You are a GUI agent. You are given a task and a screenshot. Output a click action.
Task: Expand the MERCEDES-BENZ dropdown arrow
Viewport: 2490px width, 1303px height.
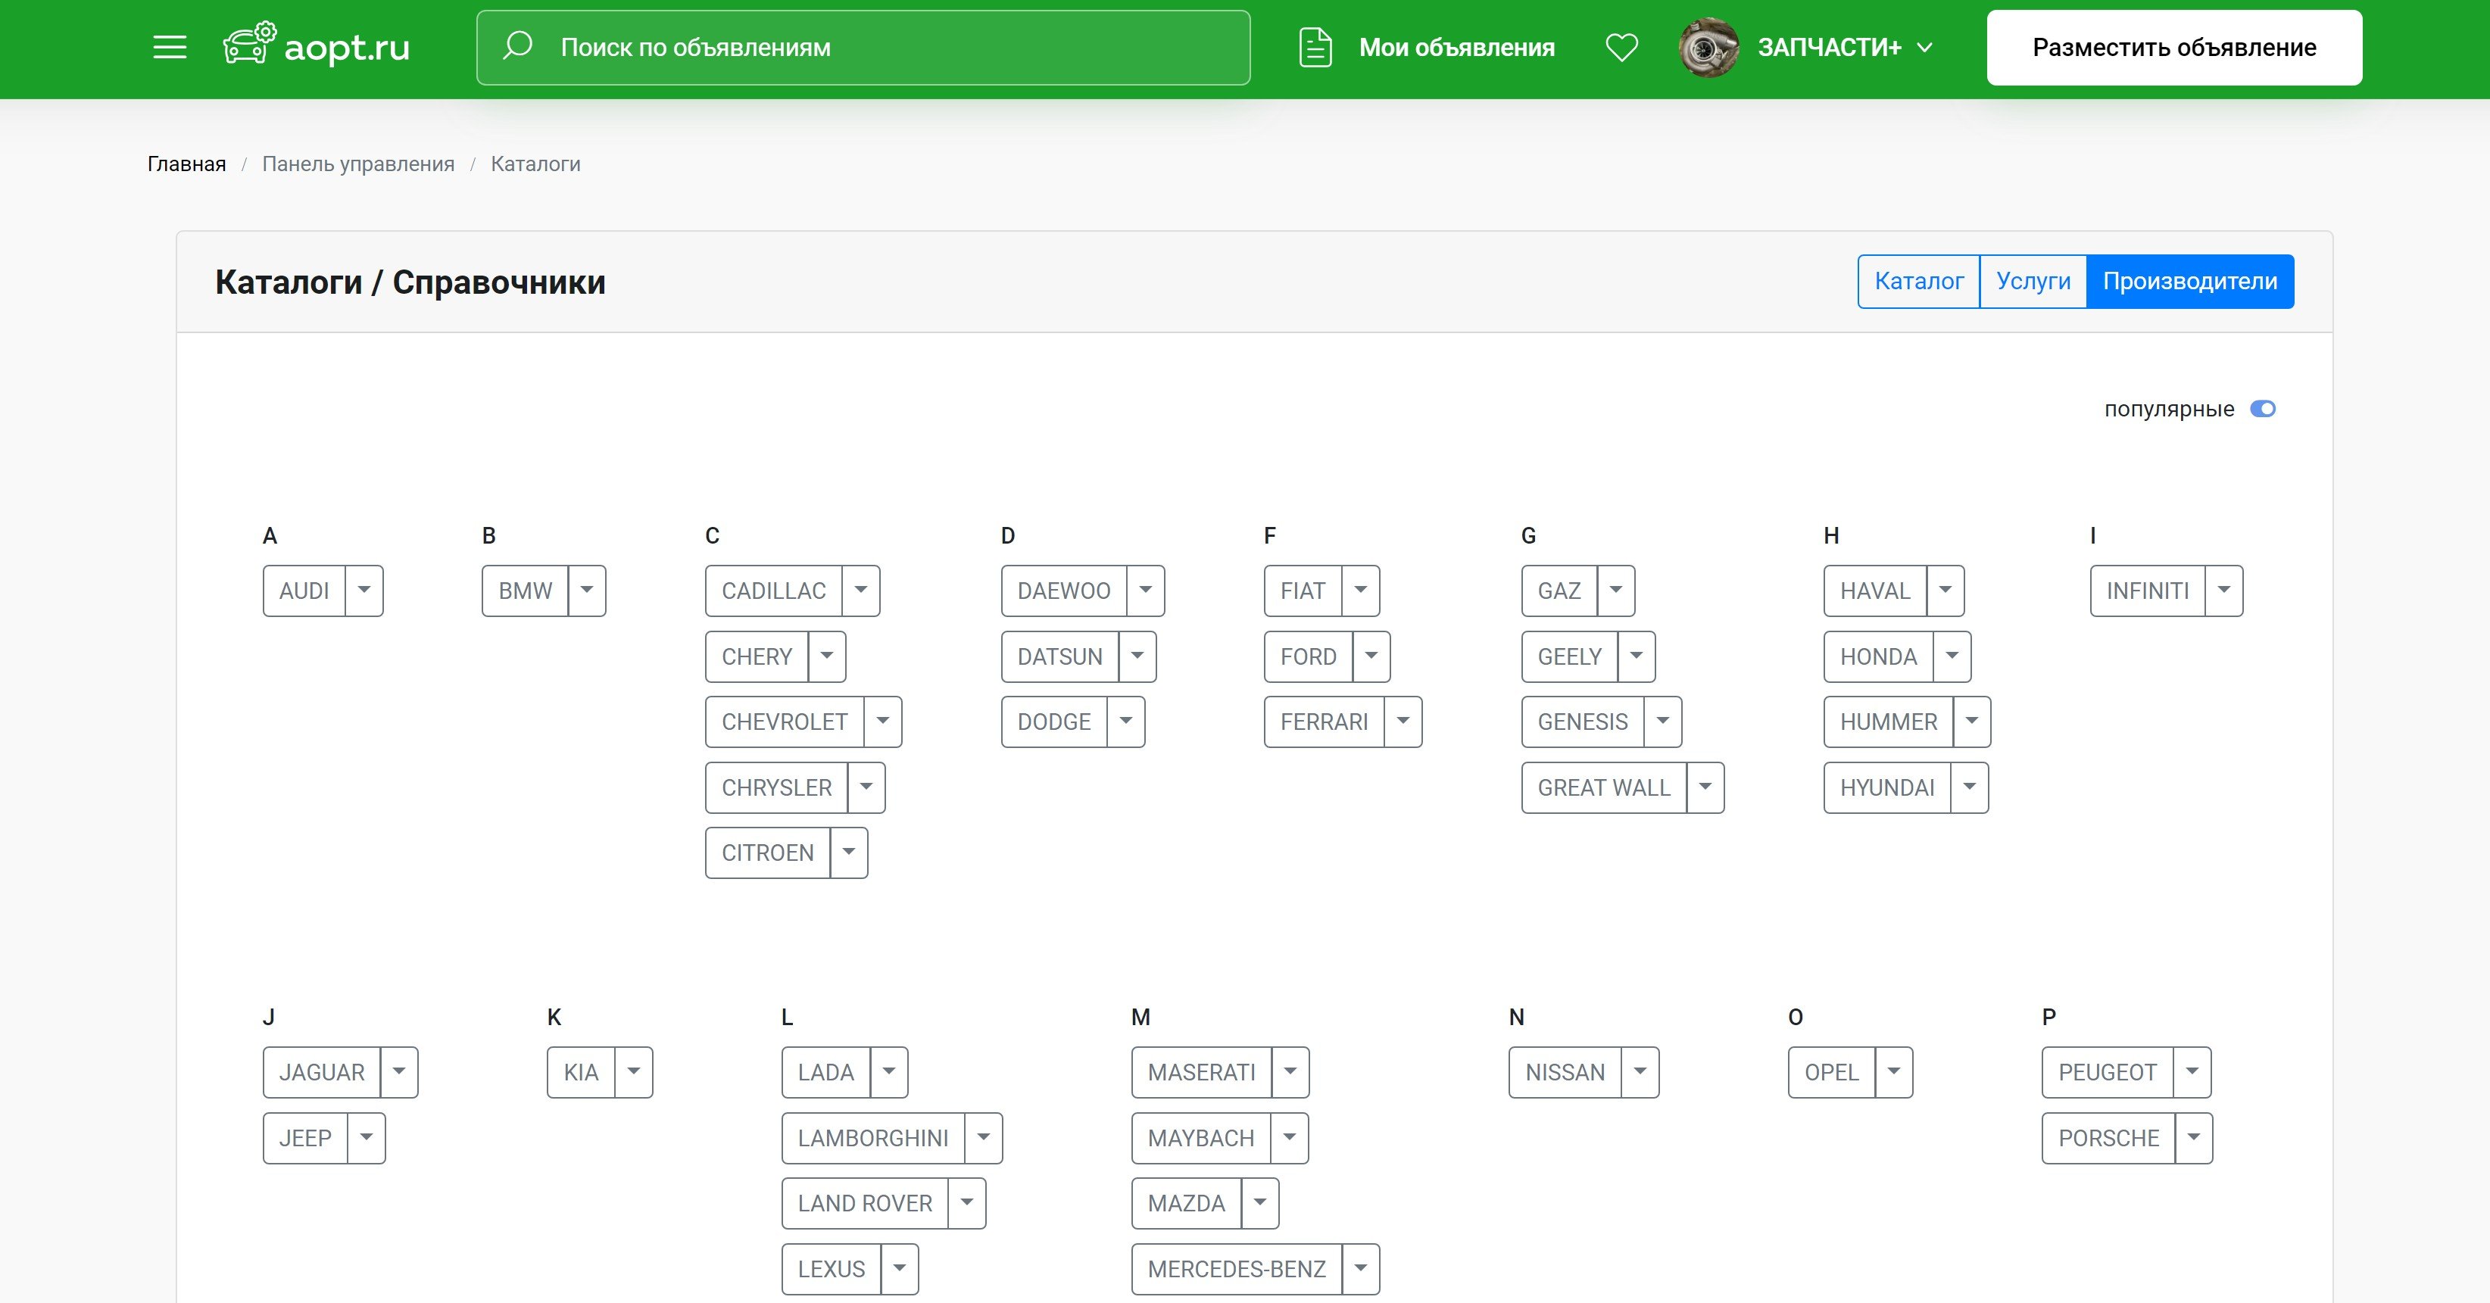tap(1360, 1268)
